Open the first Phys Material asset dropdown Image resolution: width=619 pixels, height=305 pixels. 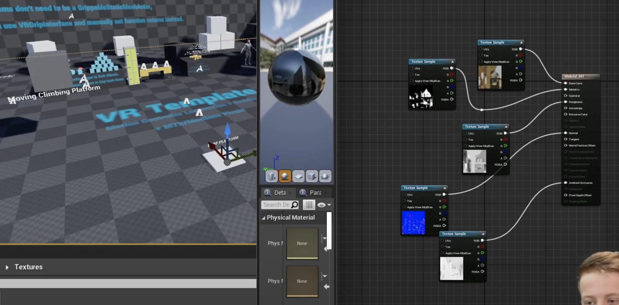click(x=325, y=238)
